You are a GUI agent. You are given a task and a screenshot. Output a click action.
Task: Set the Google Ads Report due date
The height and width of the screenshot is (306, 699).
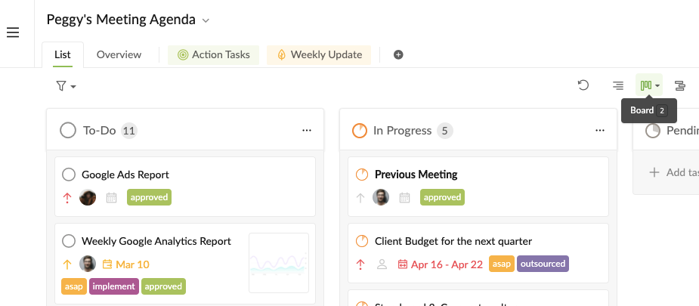click(x=111, y=198)
